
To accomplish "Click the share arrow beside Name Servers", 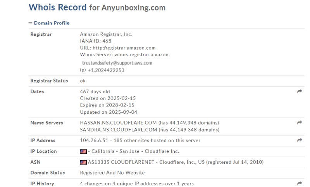I will (300, 123).
